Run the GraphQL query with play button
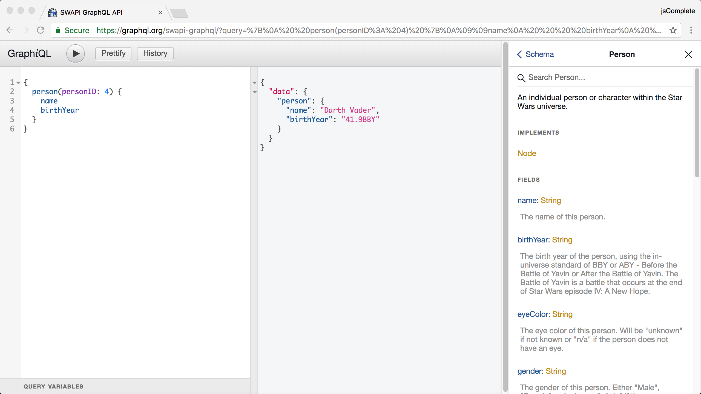The width and height of the screenshot is (701, 394). 76,54
